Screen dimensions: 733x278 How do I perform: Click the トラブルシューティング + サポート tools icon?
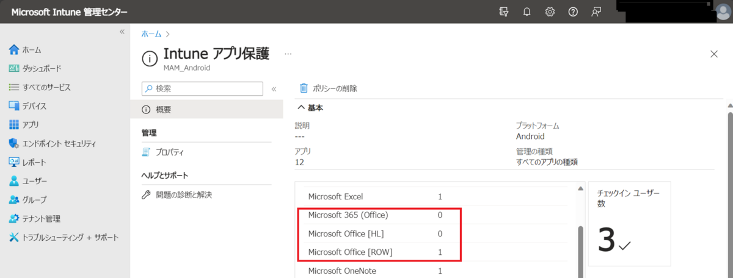tap(14, 237)
